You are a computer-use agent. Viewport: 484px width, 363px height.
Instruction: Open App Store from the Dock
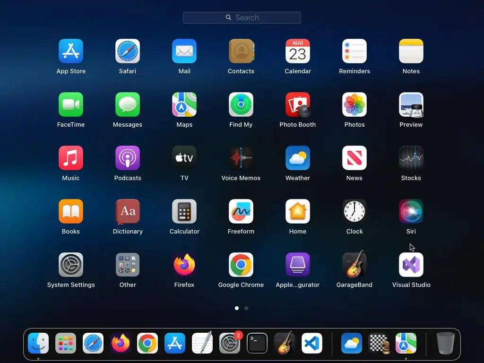175,343
